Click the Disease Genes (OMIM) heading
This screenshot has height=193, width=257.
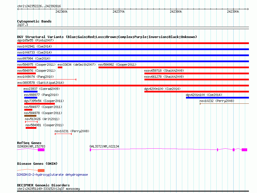pos(37,164)
